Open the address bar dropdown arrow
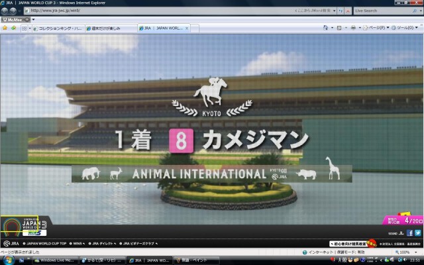Screen dimensions: 424x265 tap(335, 11)
